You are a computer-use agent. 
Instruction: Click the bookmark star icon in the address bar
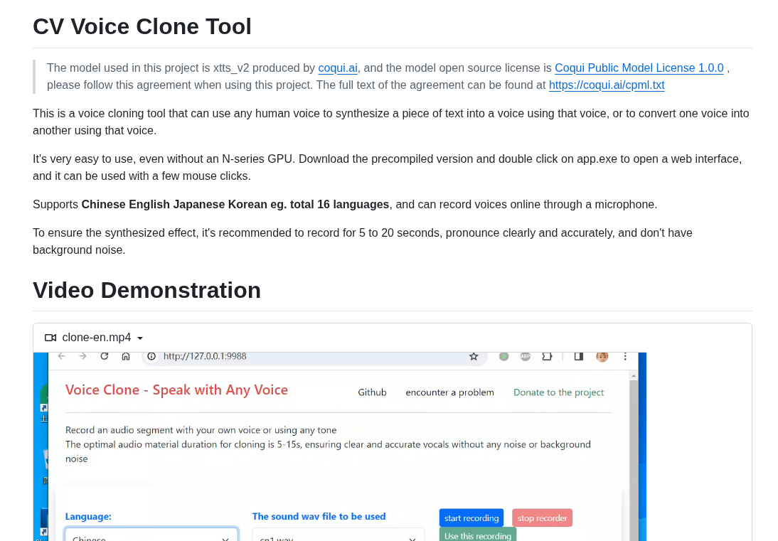pos(474,356)
